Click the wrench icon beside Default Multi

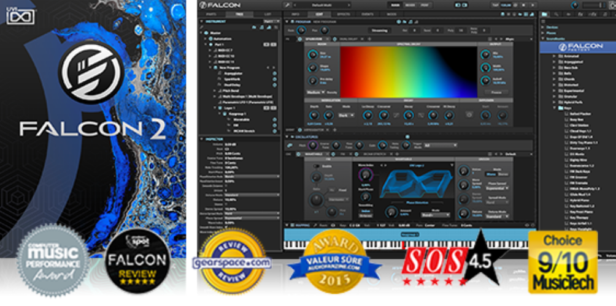(x=287, y=5)
